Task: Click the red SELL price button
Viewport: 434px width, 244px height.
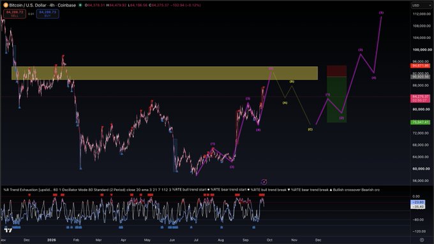Action: point(15,14)
